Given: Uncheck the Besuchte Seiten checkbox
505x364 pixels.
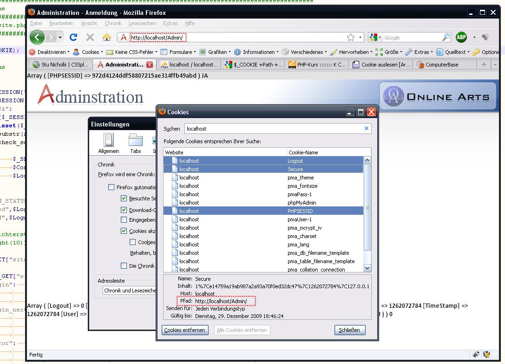Looking at the screenshot, I should (124, 199).
